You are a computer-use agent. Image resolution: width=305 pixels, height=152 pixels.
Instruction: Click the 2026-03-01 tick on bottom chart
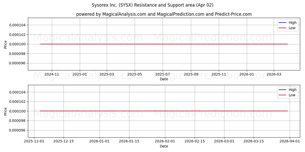224,142
